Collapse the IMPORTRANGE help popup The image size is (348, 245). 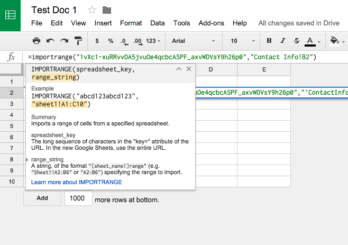pos(179,69)
